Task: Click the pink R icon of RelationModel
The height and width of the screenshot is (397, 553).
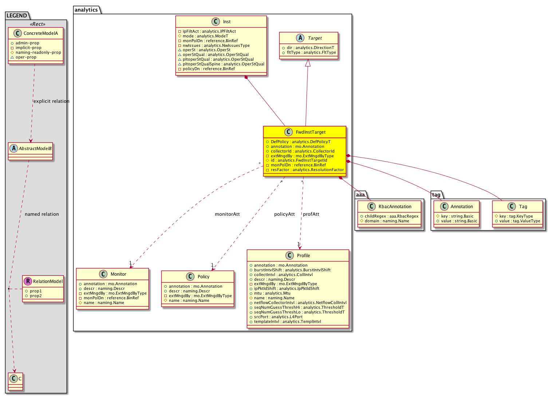Action: click(x=28, y=281)
